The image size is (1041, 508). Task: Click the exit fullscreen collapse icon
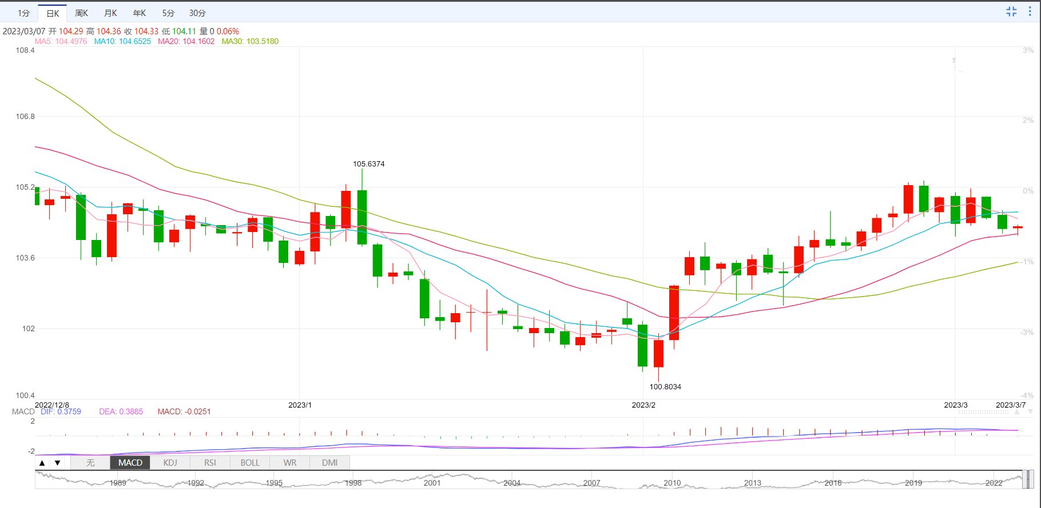(1011, 11)
